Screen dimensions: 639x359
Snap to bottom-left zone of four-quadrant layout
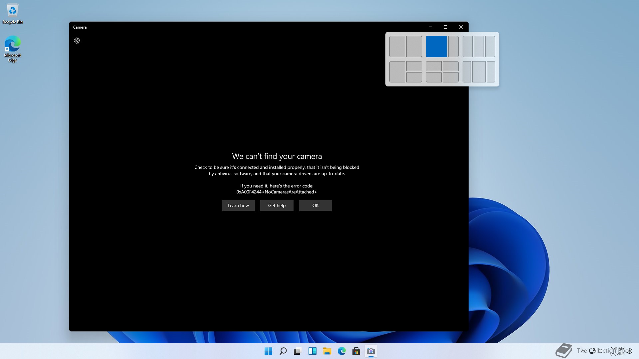(434, 77)
